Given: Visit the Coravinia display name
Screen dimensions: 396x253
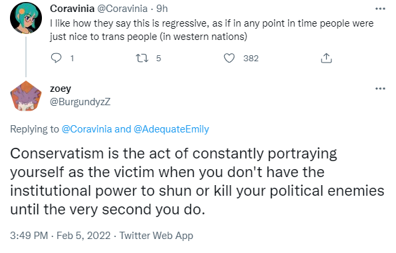Looking at the screenshot, I should pyautogui.click(x=72, y=9).
